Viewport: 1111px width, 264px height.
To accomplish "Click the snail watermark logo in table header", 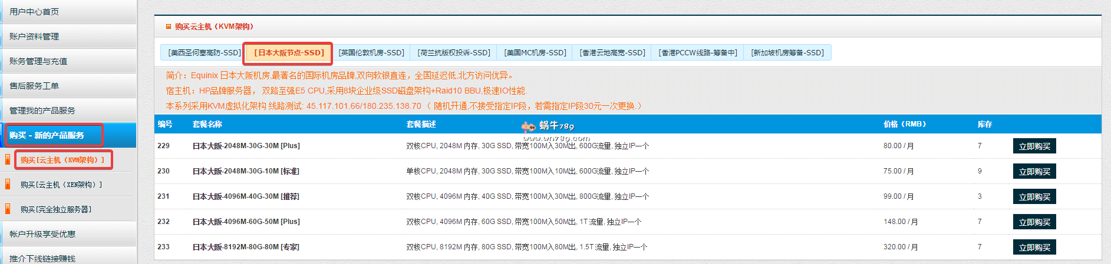I will point(528,126).
